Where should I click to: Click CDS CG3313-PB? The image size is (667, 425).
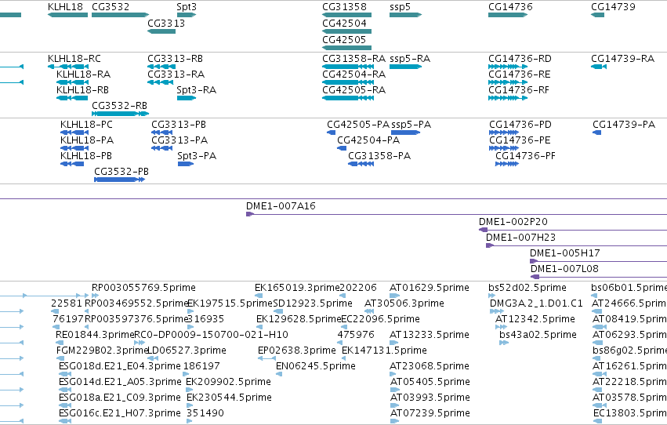coord(162,133)
